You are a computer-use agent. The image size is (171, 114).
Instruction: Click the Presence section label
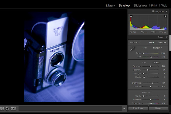point(146,92)
